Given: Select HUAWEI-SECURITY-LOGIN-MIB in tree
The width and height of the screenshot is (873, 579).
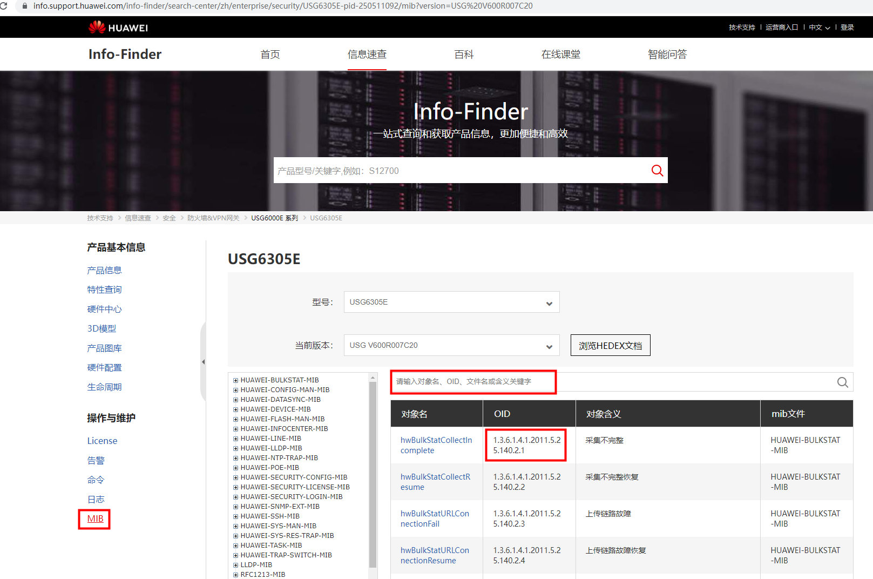Looking at the screenshot, I should pos(292,497).
